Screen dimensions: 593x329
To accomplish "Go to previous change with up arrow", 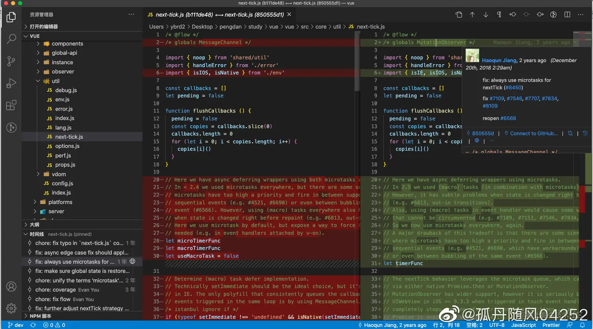I will tap(472, 14).
